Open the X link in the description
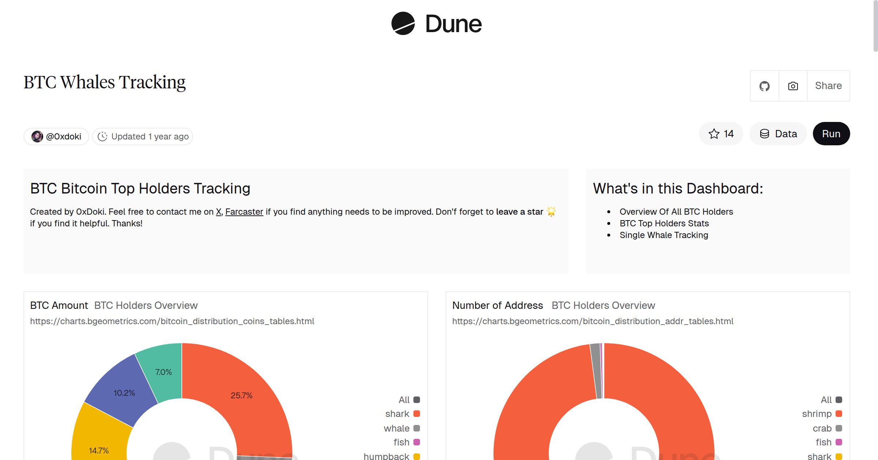 click(x=218, y=212)
